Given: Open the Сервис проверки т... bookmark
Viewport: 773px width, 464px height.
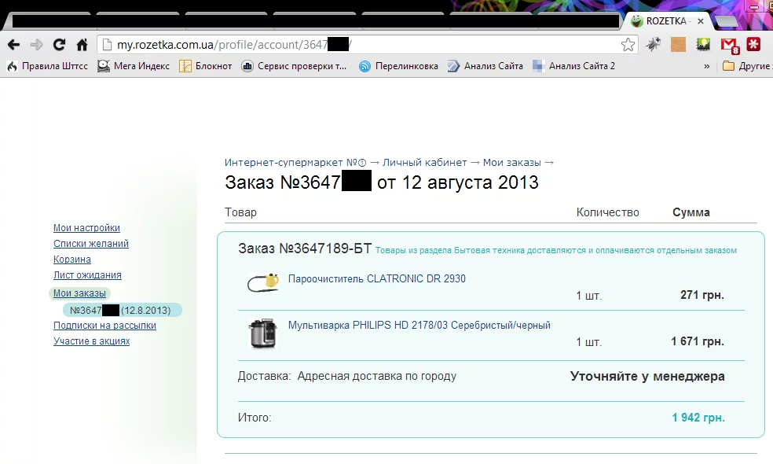Looking at the screenshot, I should tap(294, 66).
